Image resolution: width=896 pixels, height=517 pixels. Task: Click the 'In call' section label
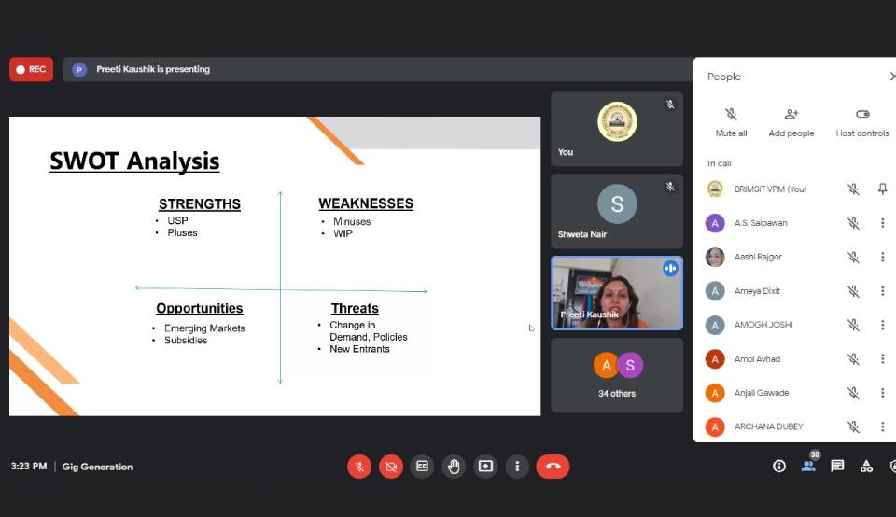click(720, 163)
